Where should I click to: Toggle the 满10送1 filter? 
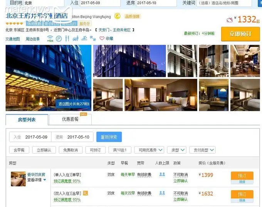[x=120, y=150]
